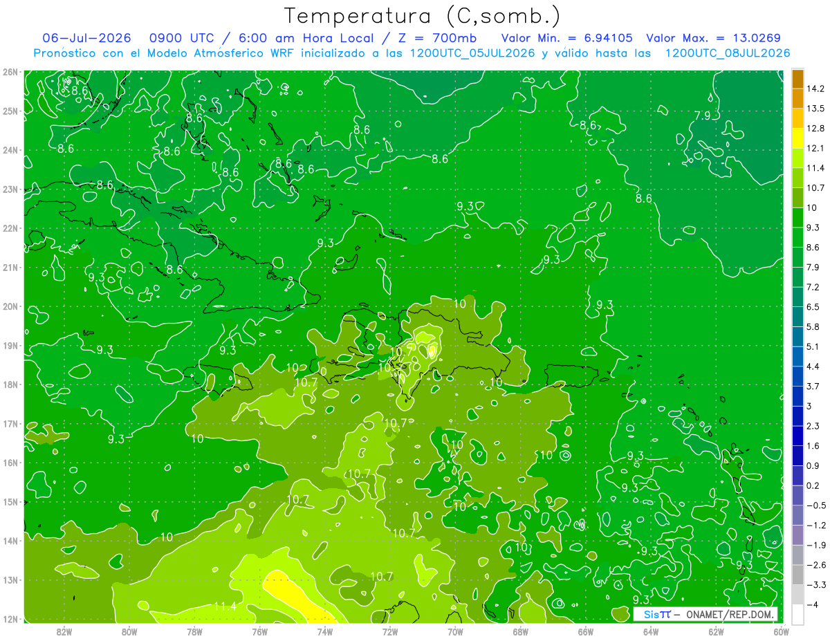Click the legend value "3.7"
The height and width of the screenshot is (641, 830).
pos(813,386)
